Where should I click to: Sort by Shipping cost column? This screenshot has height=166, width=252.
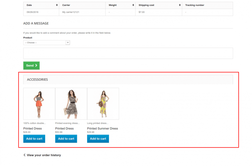[x=180, y=5]
